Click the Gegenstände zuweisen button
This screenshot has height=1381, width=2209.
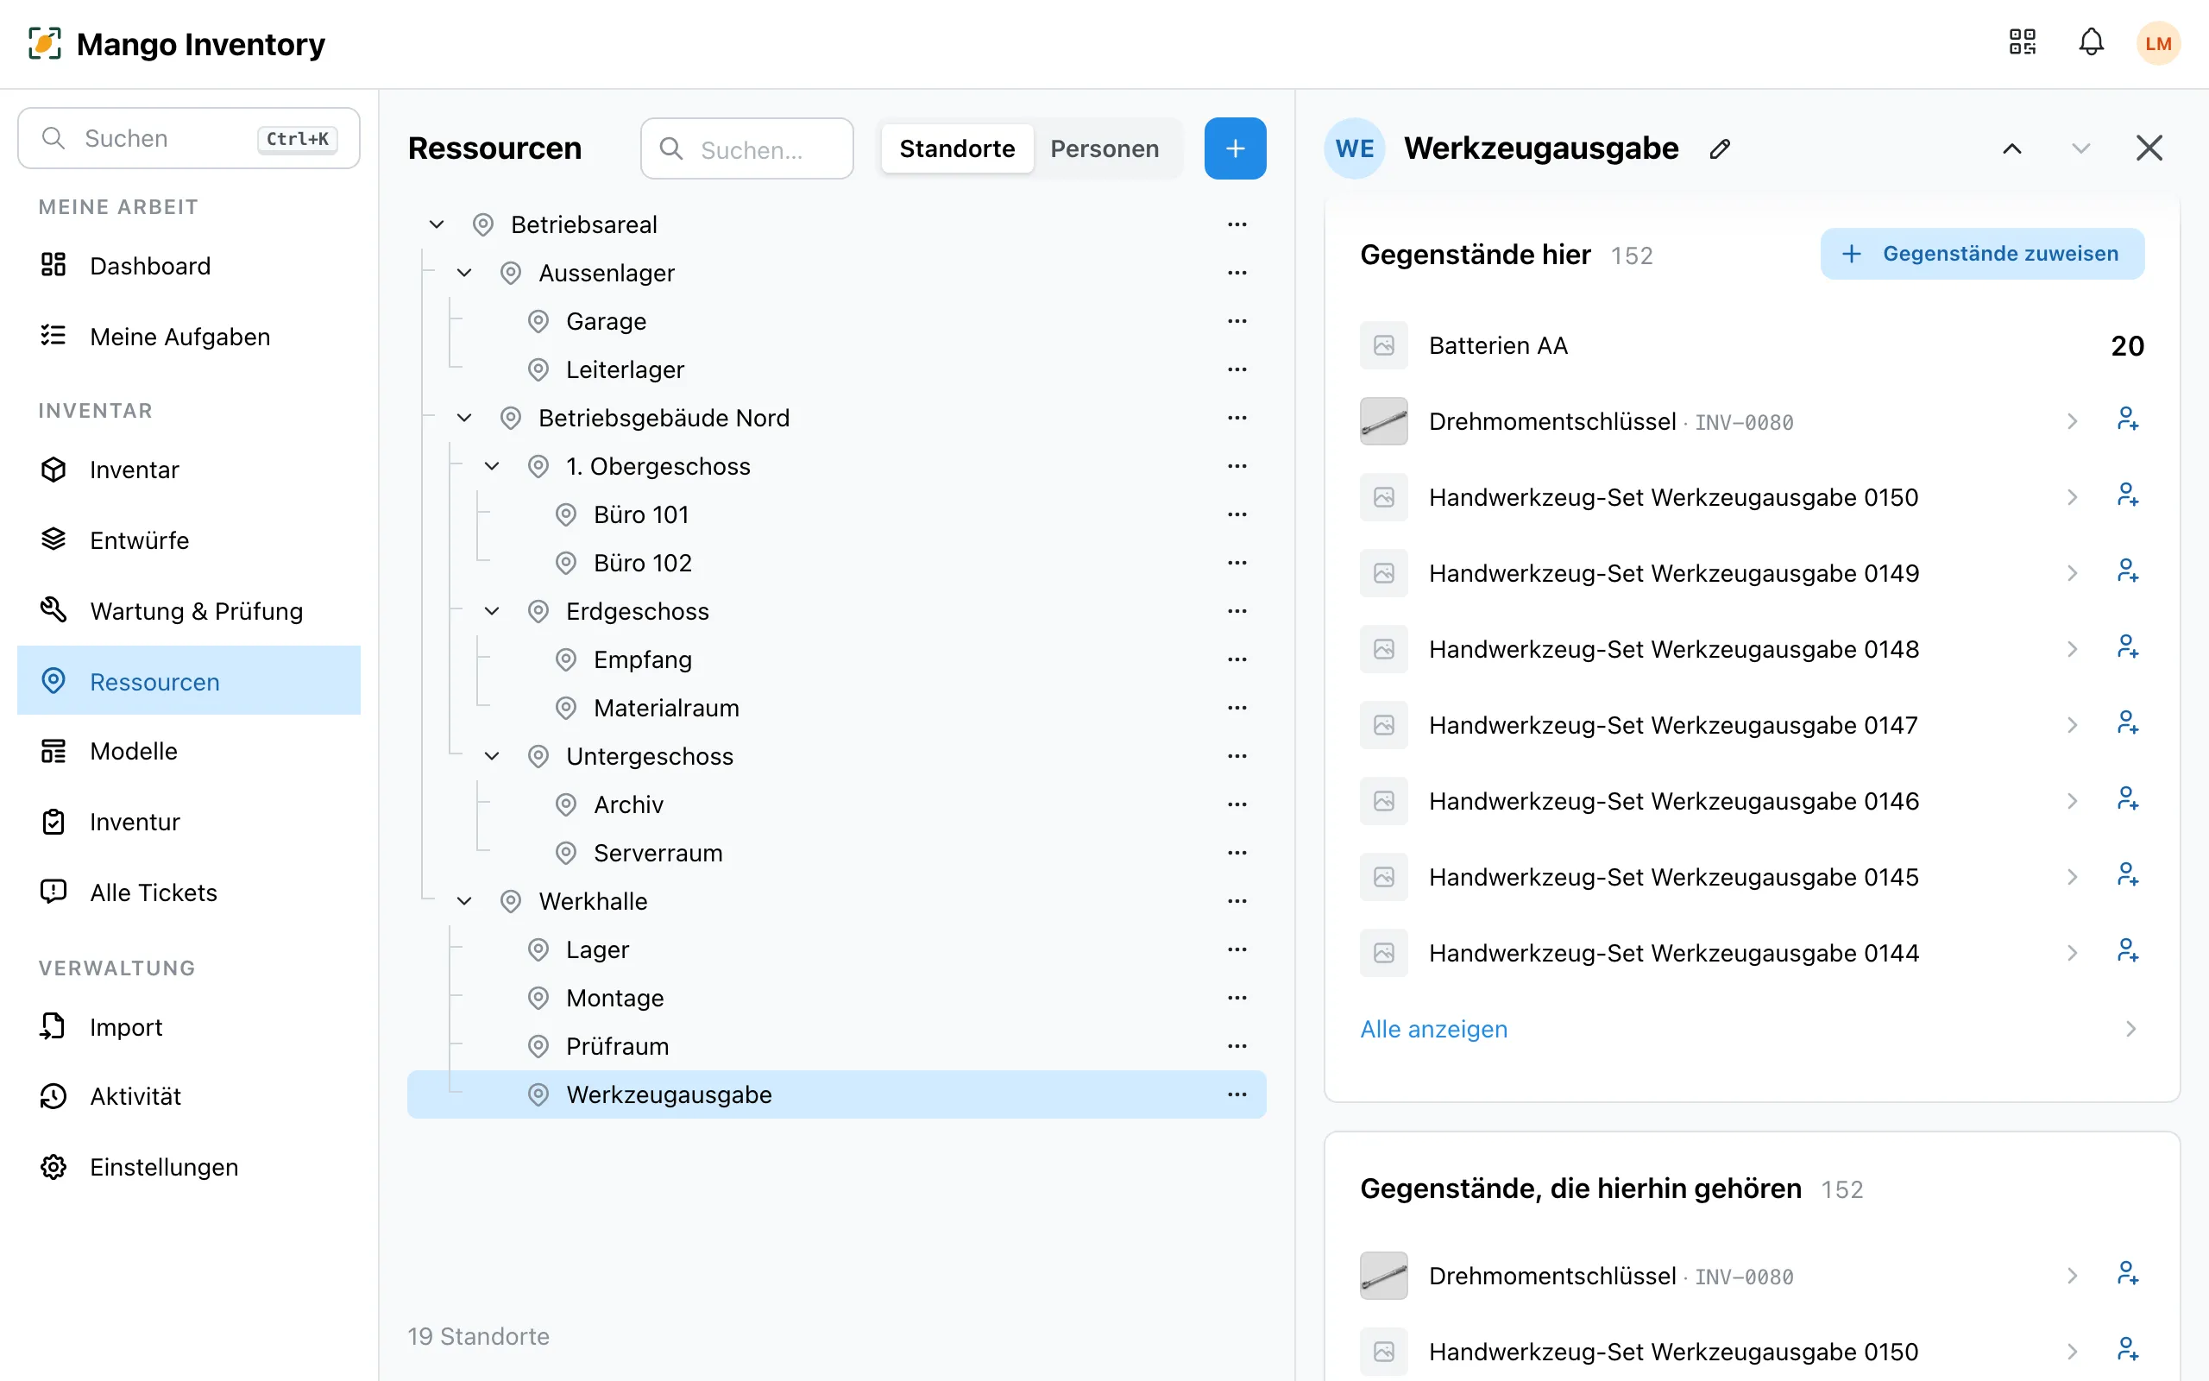pos(1982,254)
